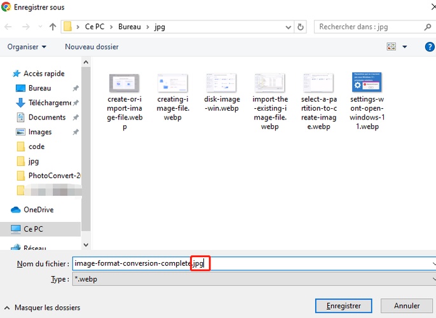Open the PhotoConvert folder in sidebar
Viewport: 436px width, 318px height.
tap(54, 176)
